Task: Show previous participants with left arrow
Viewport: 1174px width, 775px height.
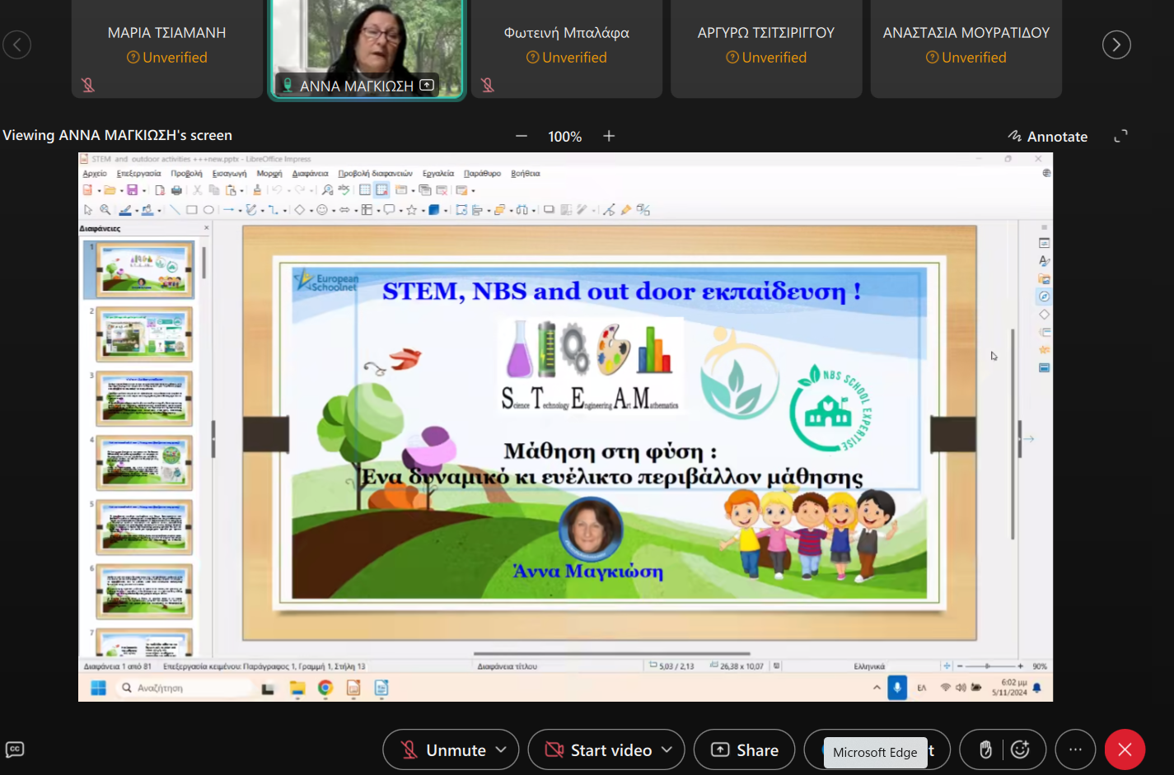Action: coord(17,44)
